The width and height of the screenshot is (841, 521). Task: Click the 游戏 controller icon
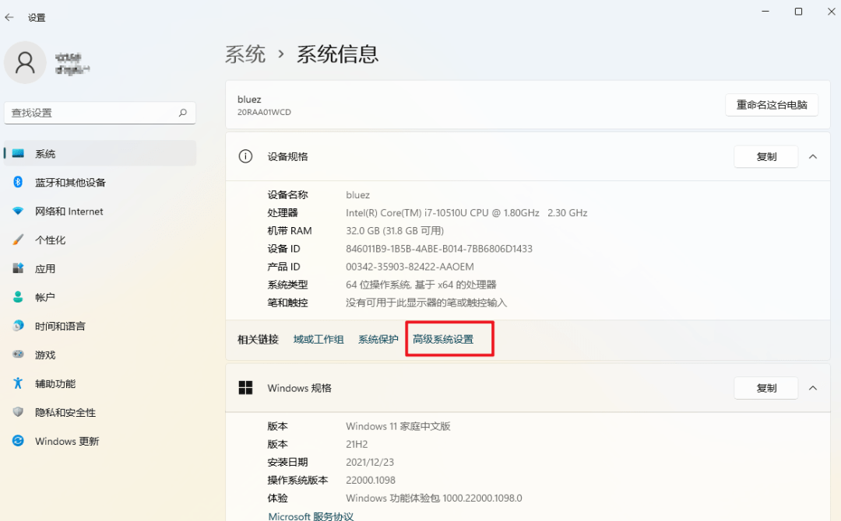click(18, 355)
